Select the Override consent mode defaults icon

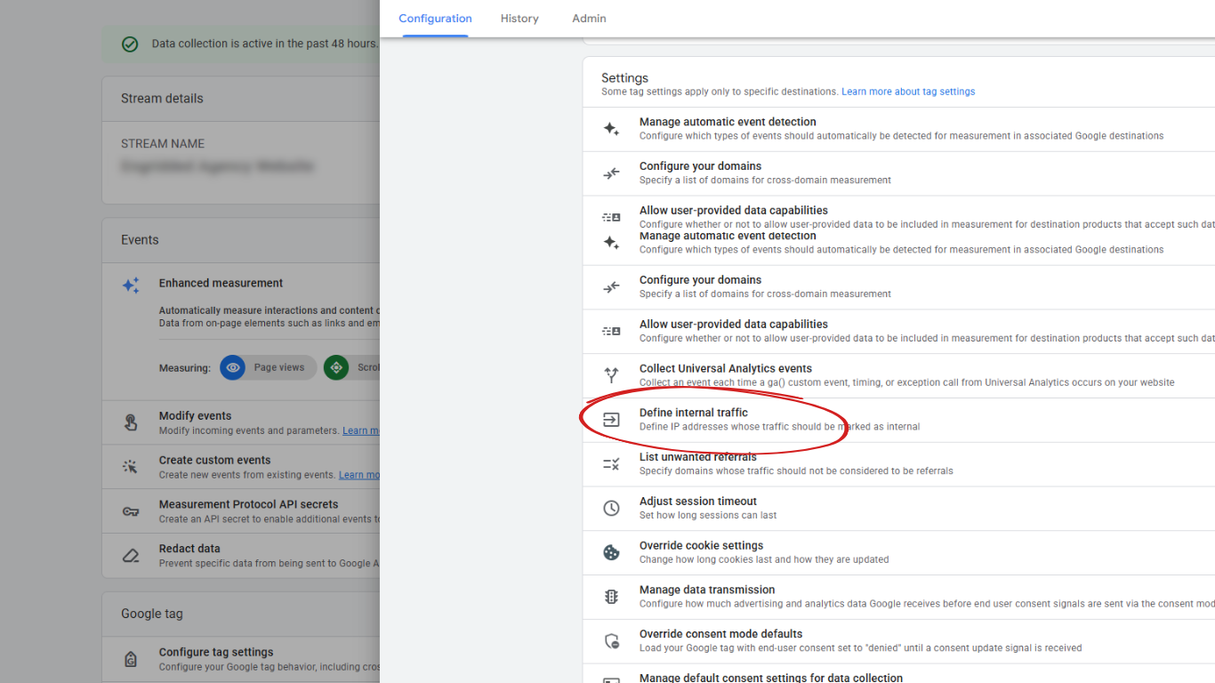(611, 640)
